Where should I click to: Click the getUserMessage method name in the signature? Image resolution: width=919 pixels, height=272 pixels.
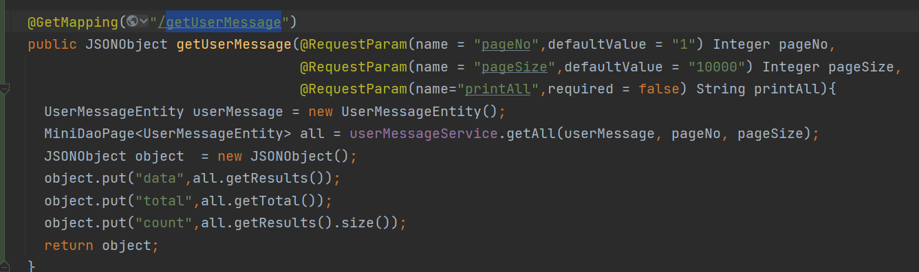tap(234, 45)
